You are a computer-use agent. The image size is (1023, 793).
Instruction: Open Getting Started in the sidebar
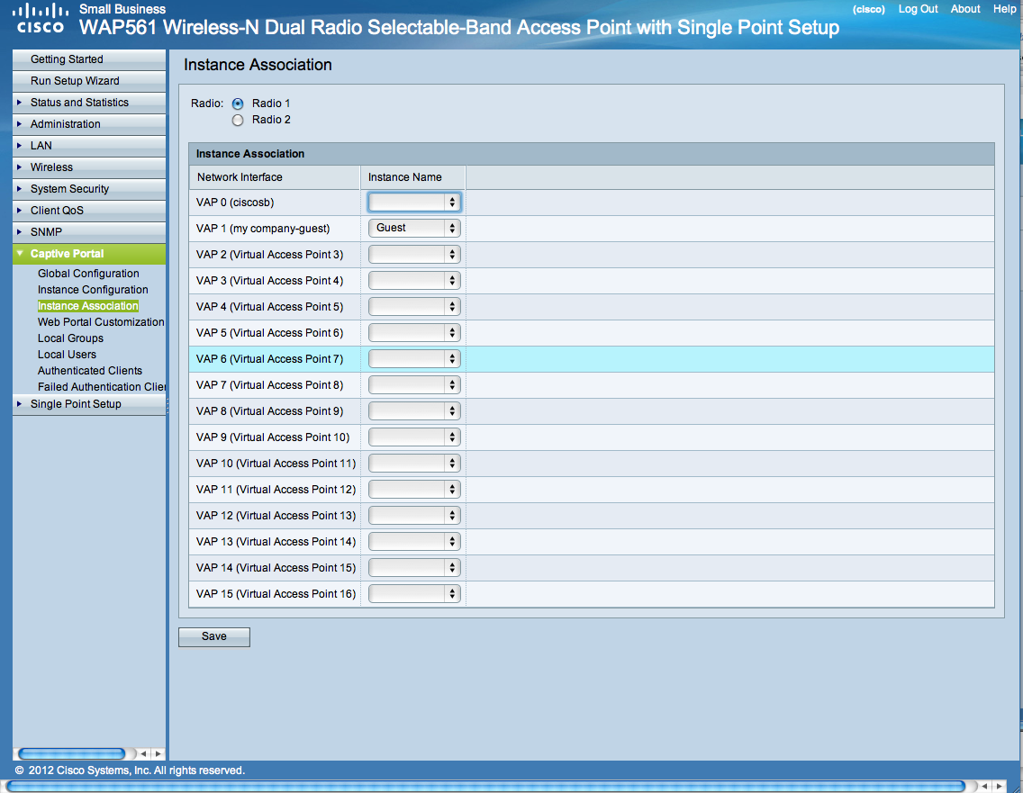(x=89, y=59)
